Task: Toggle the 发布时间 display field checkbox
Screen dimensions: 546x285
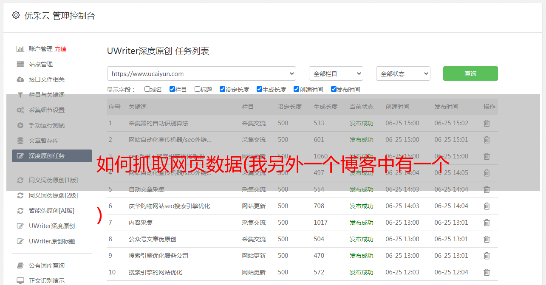Action: tap(334, 89)
